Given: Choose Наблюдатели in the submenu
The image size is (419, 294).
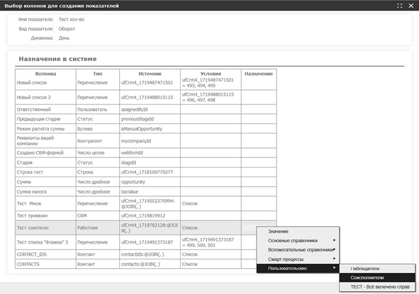Looking at the screenshot, I should pyautogui.click(x=377, y=269).
